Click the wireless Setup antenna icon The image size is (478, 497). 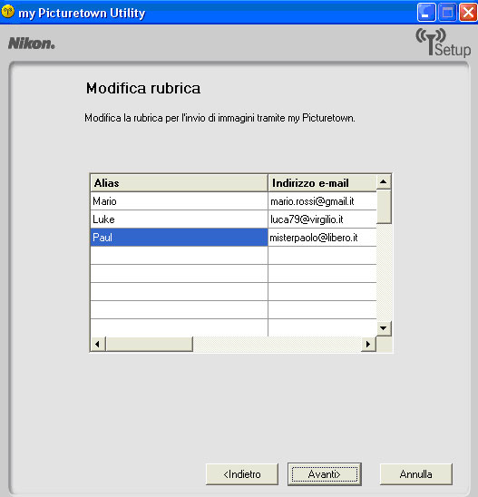[x=444, y=43]
